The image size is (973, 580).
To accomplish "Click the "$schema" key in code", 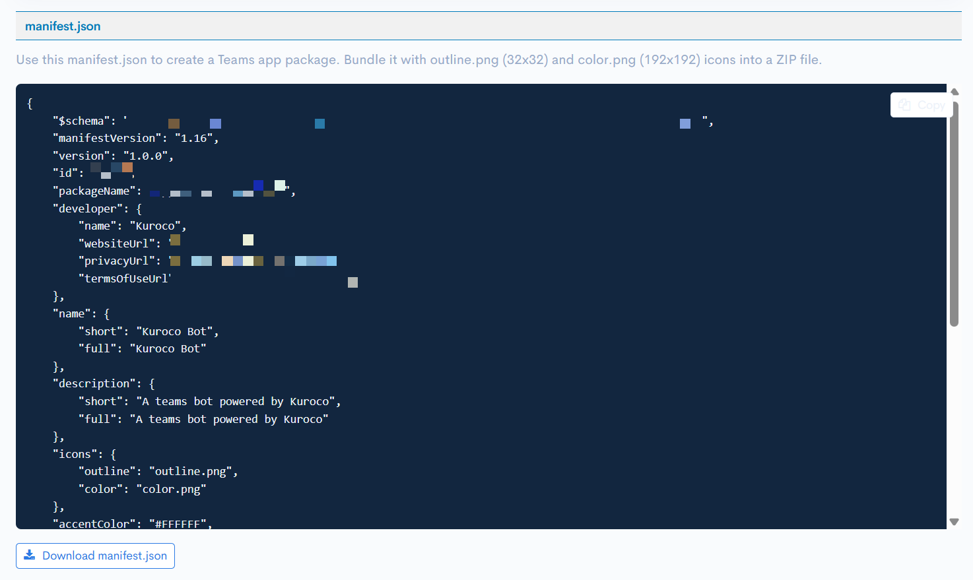I will [81, 121].
